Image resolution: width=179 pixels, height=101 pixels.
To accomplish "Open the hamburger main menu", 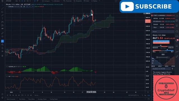I will click(x=3, y=1).
